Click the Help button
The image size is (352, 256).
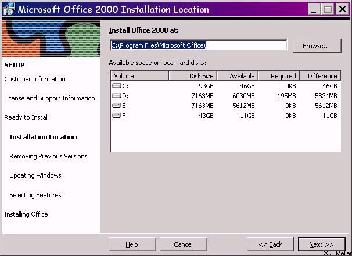click(x=132, y=244)
